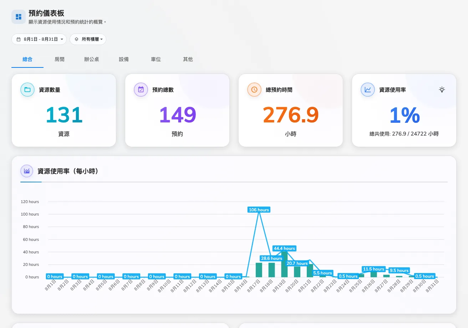Click the folder icon on 資源數量 card
Image resolution: width=468 pixels, height=328 pixels.
[x=27, y=90]
